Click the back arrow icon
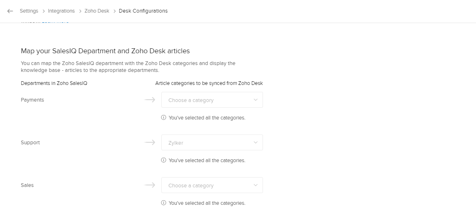Screen dimensions: 476x217 (x=10, y=11)
